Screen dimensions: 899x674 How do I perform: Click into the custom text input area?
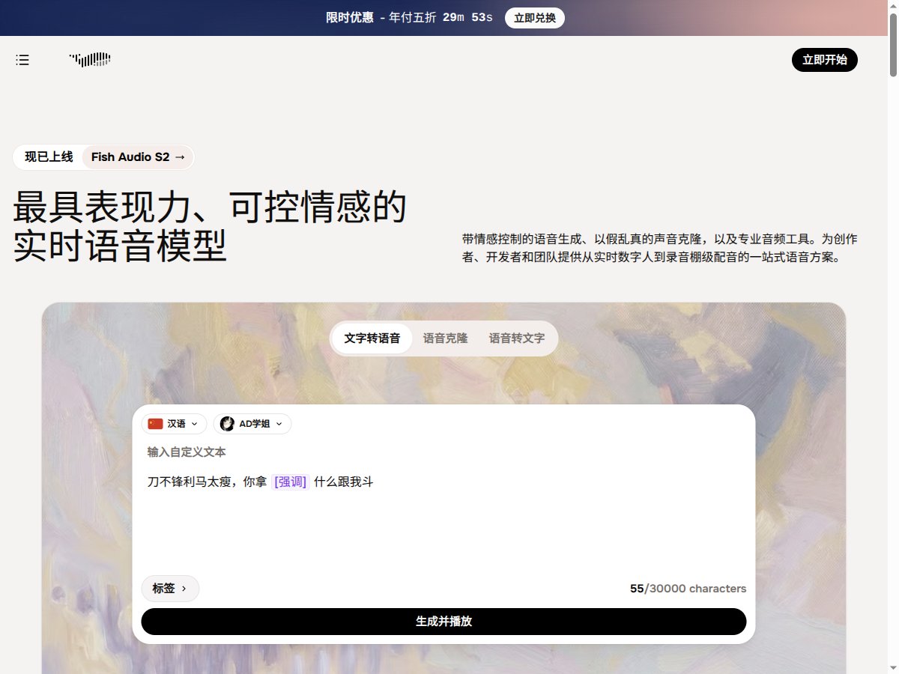[x=444, y=524]
